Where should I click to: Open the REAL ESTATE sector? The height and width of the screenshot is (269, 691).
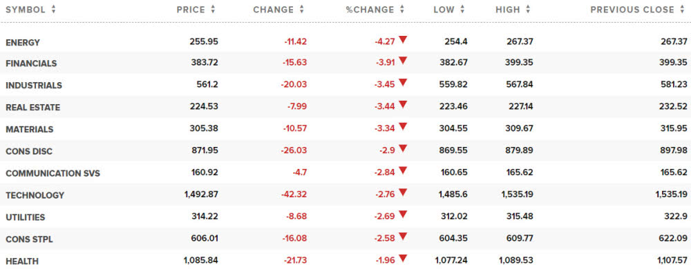tap(33, 107)
